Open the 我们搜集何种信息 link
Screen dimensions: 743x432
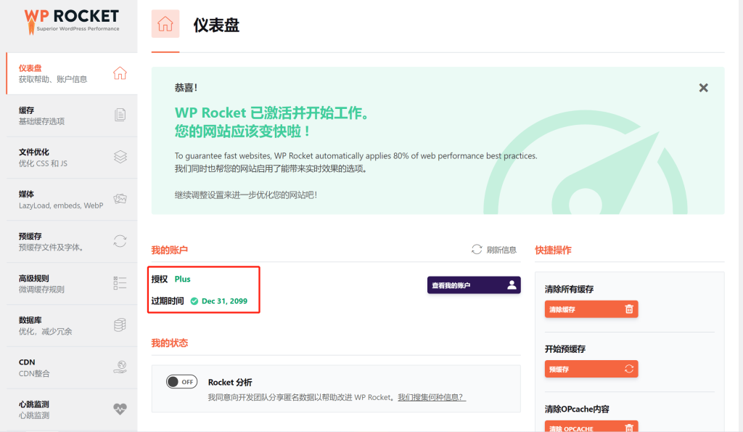point(431,398)
